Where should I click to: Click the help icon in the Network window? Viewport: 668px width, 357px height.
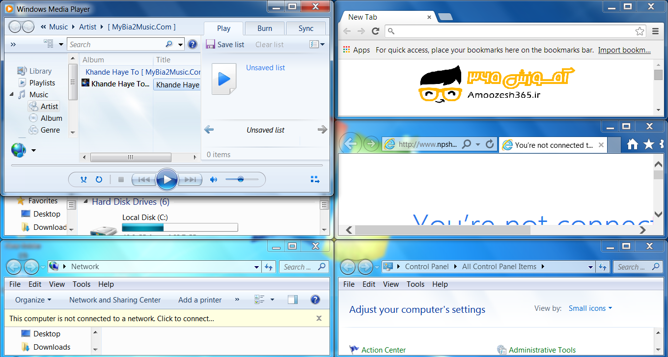pos(315,300)
